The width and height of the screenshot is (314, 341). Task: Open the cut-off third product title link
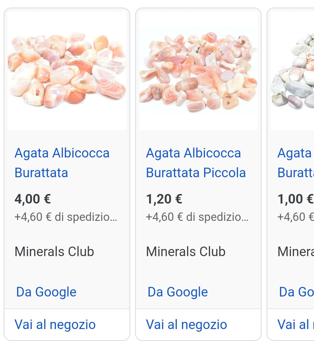pyautogui.click(x=295, y=163)
